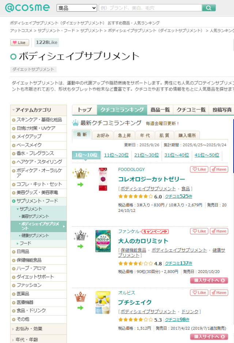Open クチコミ525件 reviews link
The width and height of the screenshot is (234, 343).
click(x=178, y=197)
